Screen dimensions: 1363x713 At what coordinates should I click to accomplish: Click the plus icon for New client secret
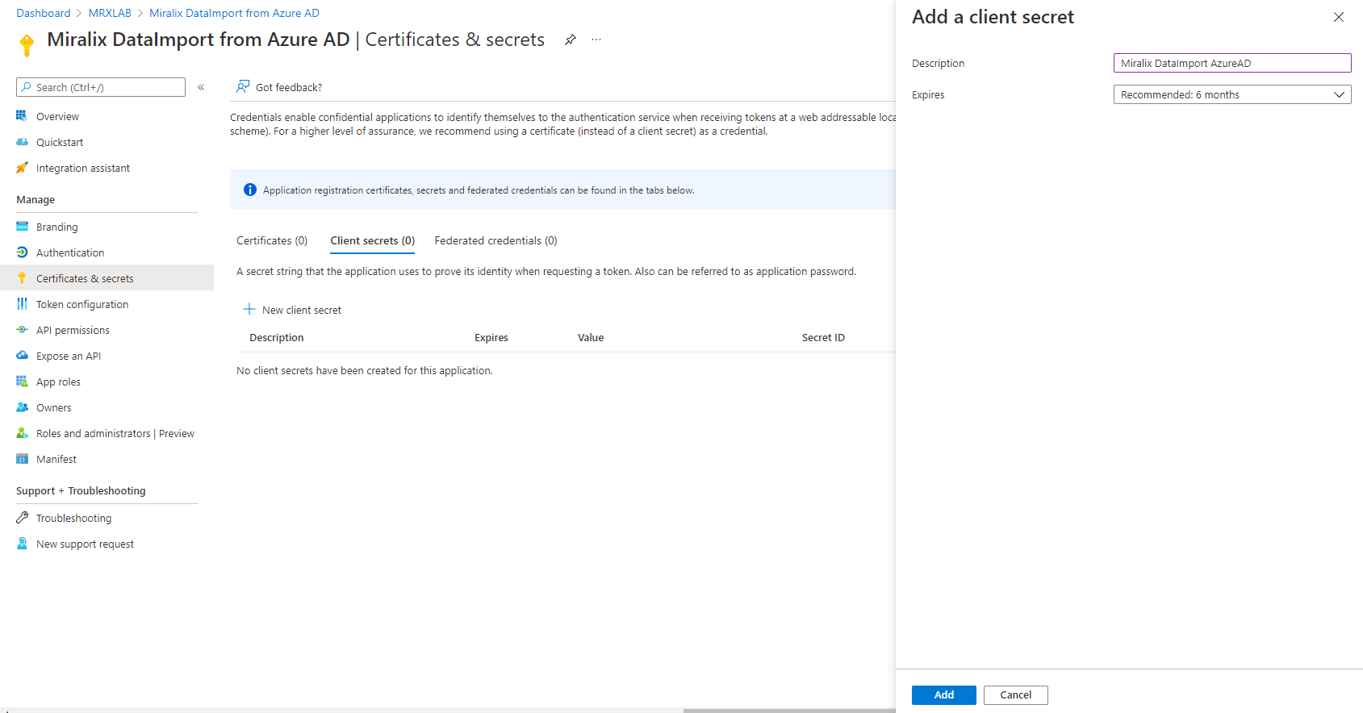249,310
